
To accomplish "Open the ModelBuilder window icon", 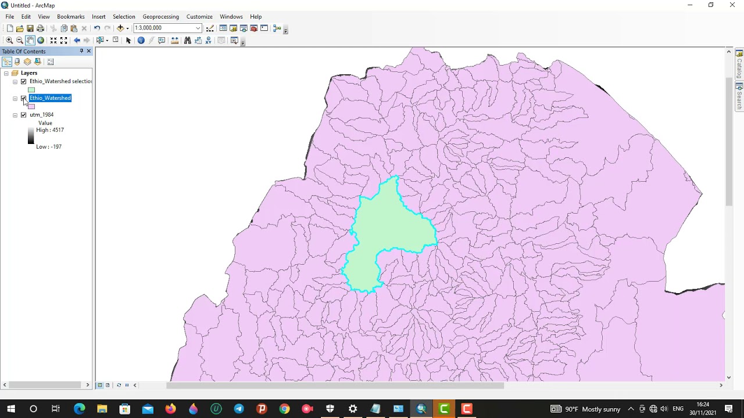I will coord(277,28).
